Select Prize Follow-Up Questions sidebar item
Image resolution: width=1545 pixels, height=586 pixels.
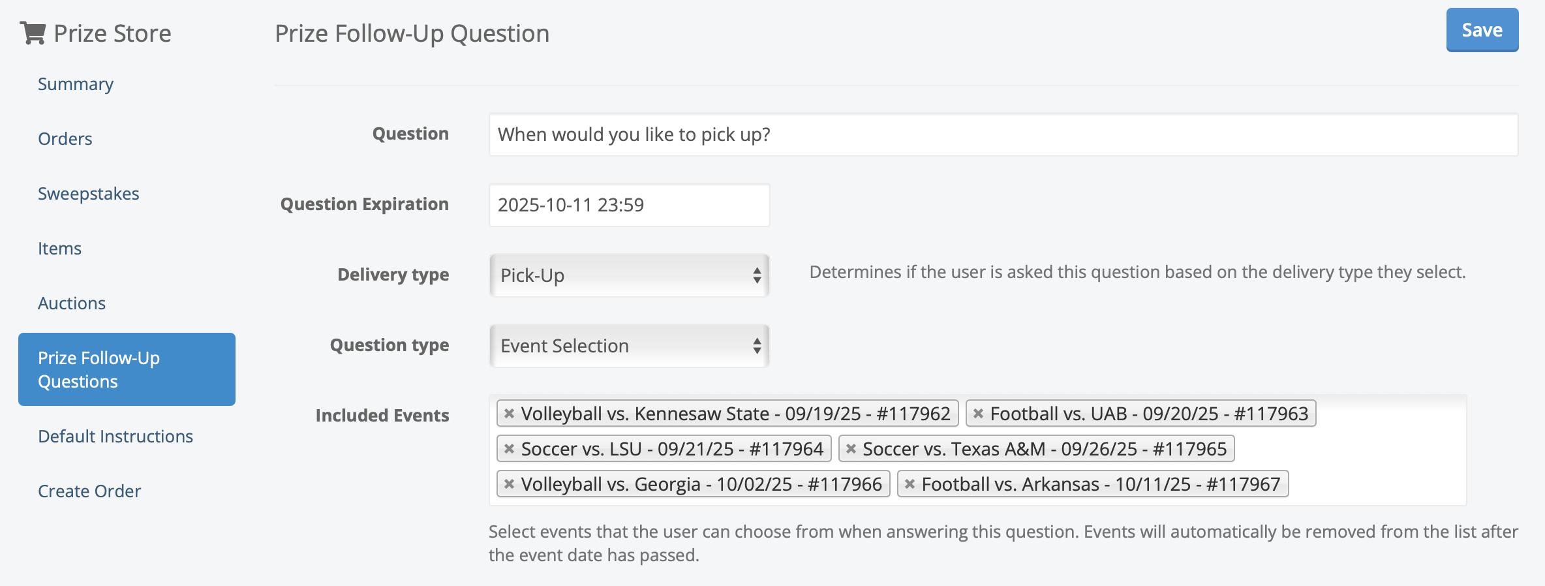[127, 369]
